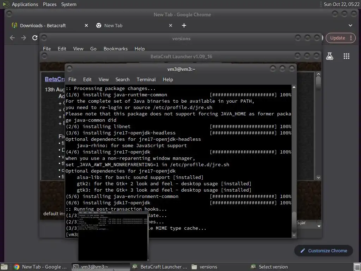Open Go menu in versions window
361x271 pixels.
[x=93, y=49]
